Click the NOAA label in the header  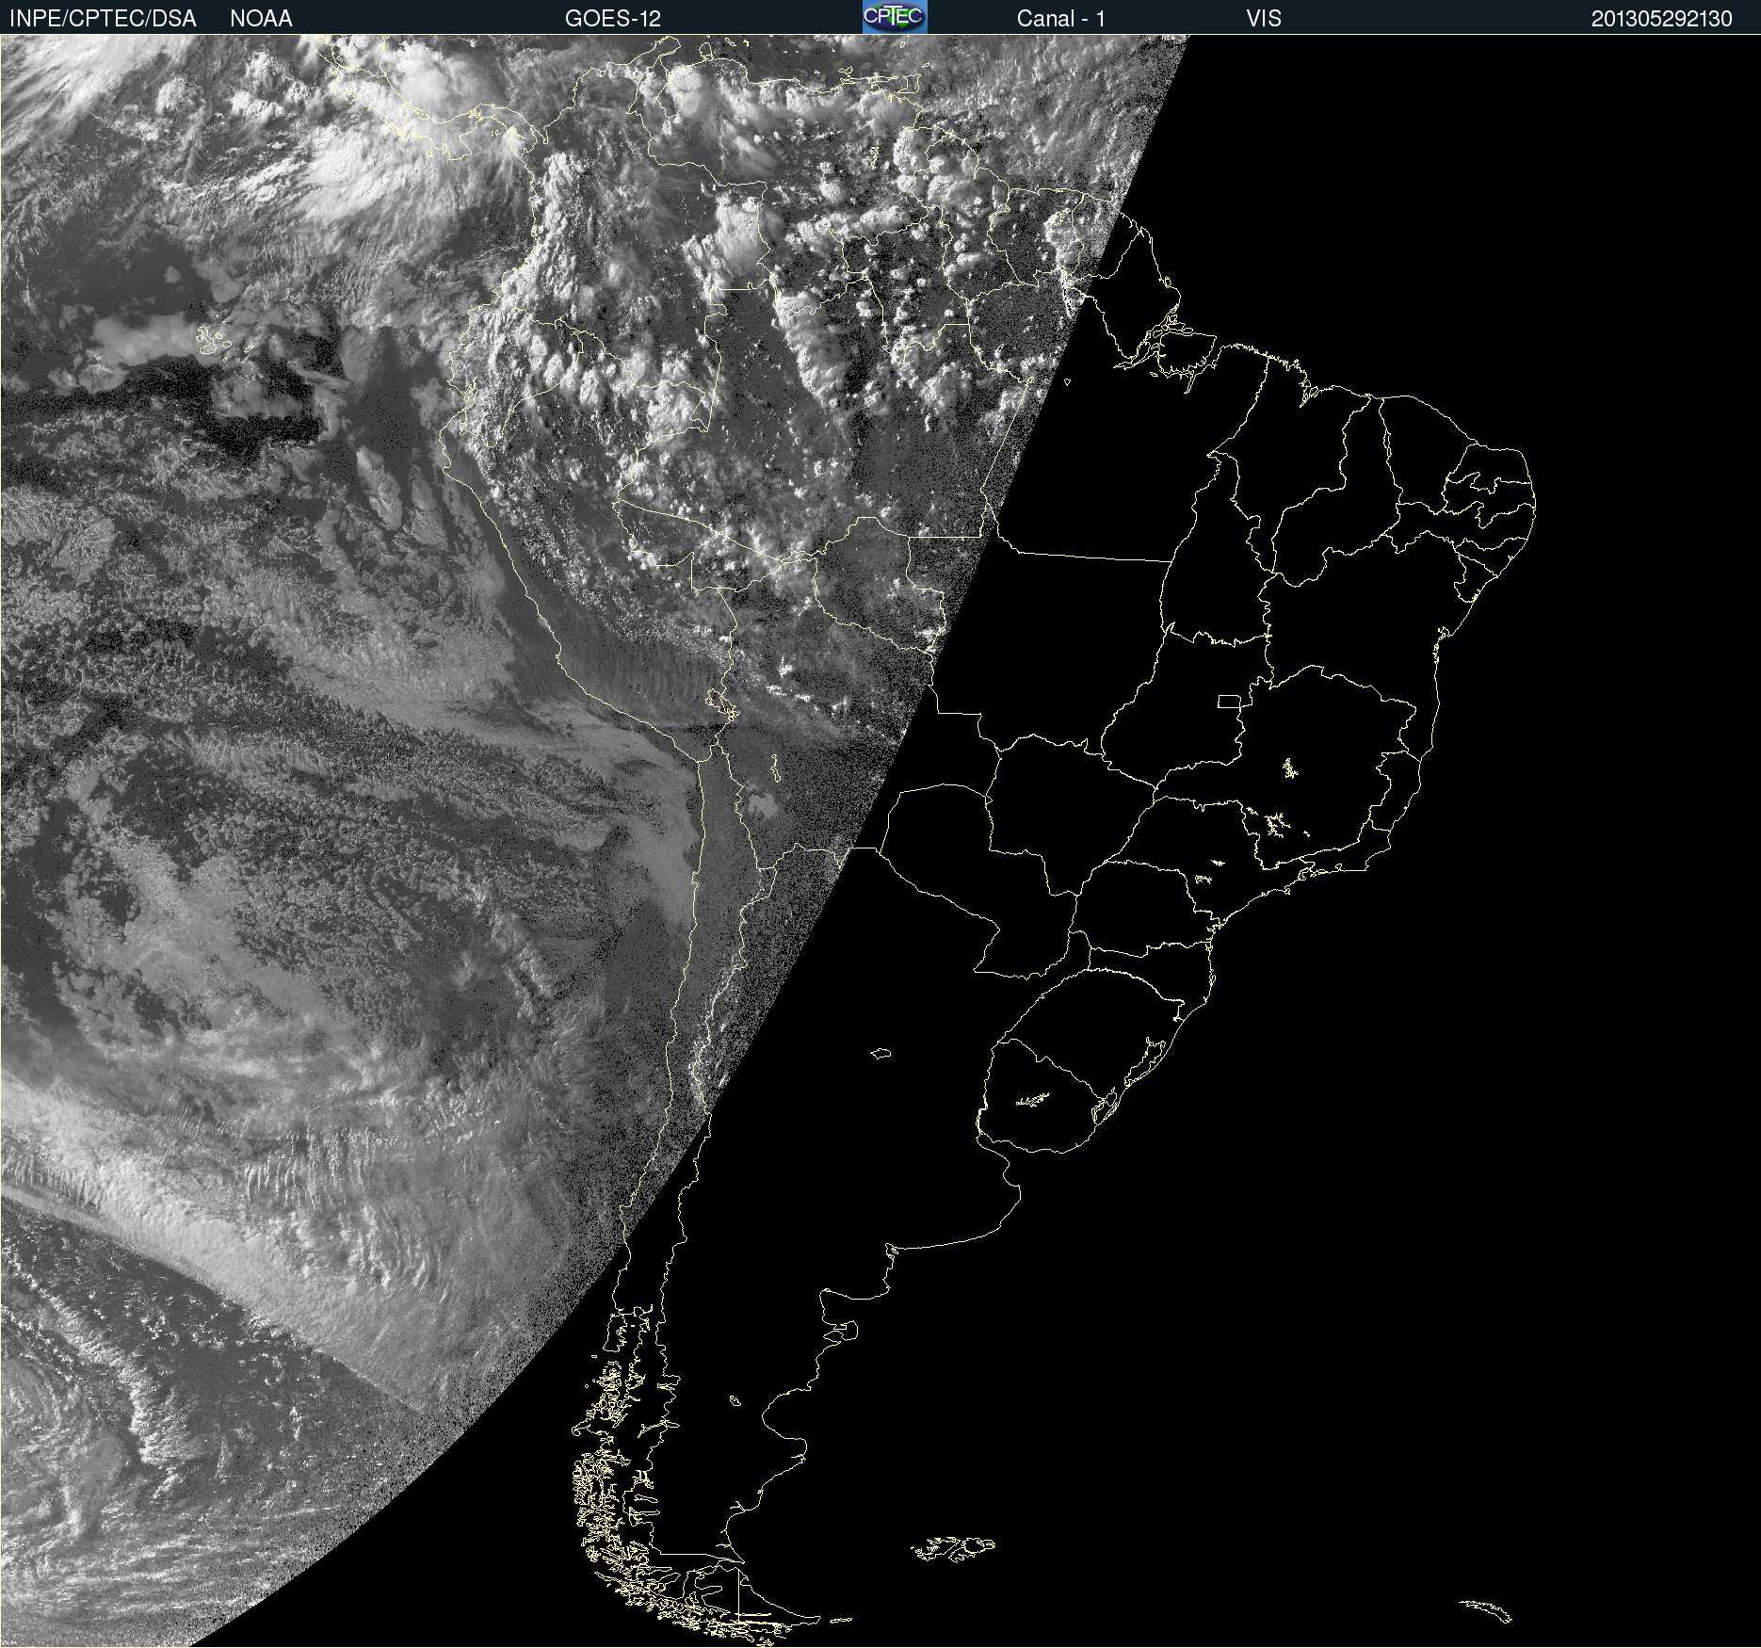[x=261, y=18]
